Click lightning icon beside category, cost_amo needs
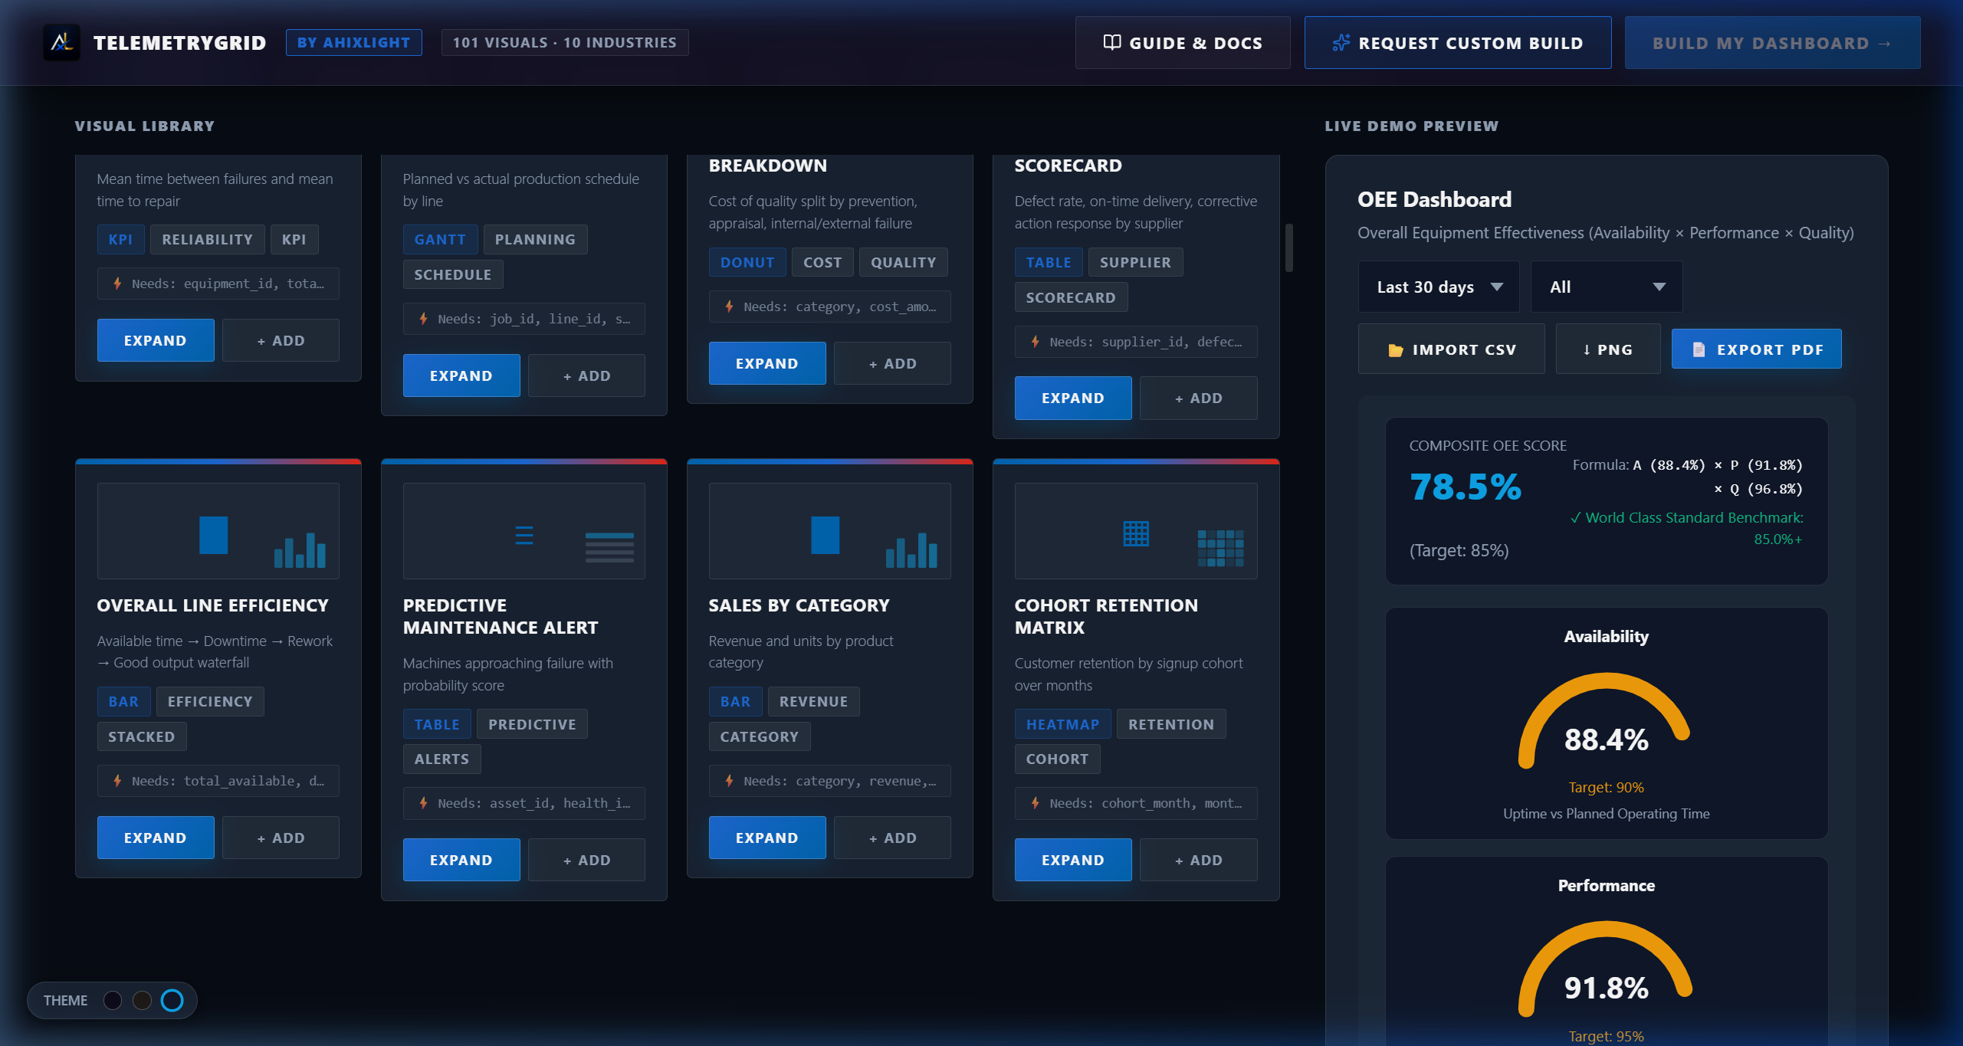1963x1046 pixels. (x=729, y=307)
